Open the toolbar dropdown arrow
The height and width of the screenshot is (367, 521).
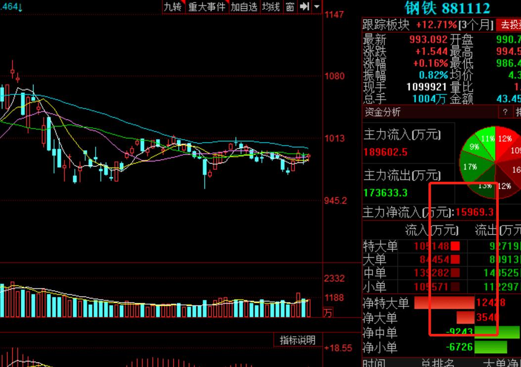[x=316, y=7]
